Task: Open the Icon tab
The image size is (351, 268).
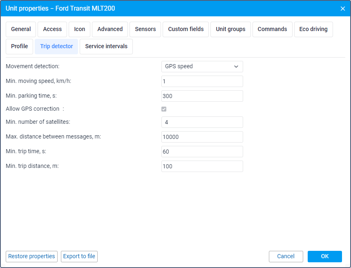Action: 79,29
